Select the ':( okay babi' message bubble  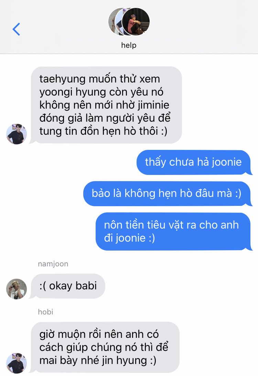[x=67, y=286]
